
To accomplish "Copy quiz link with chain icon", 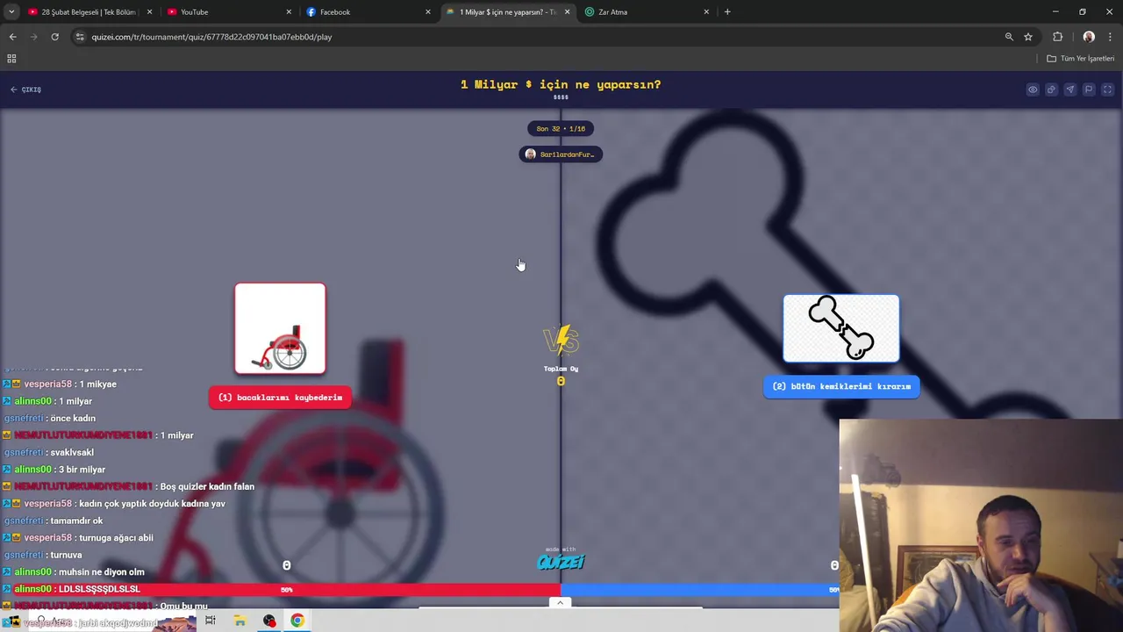I will tap(1051, 90).
